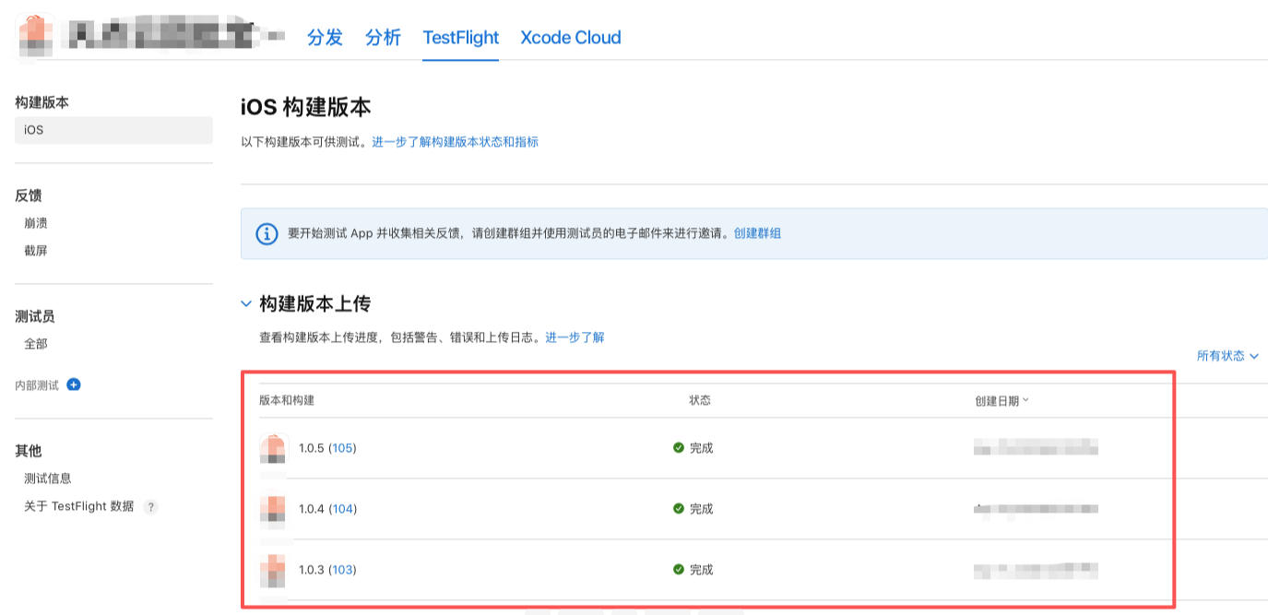Click the green 完成 status icon for 1.0.5
The height and width of the screenshot is (615, 1268).
[x=679, y=448]
